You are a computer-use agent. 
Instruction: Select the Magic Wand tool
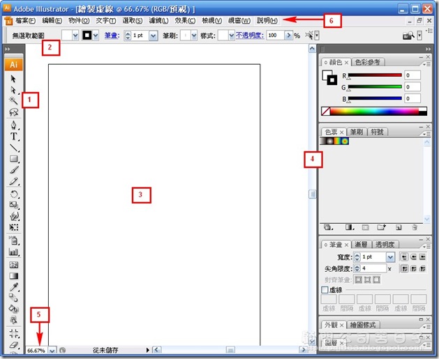coord(13,100)
